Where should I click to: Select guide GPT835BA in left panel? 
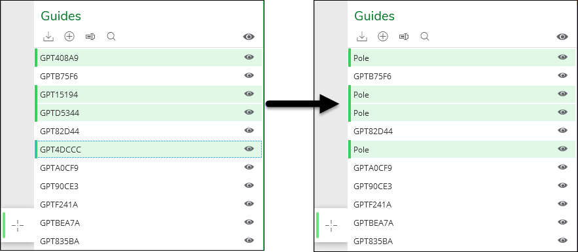148,242
